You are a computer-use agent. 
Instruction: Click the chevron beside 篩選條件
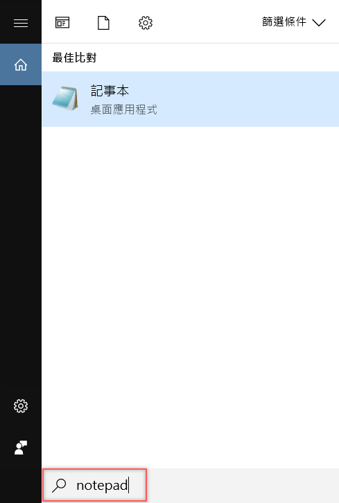point(319,23)
